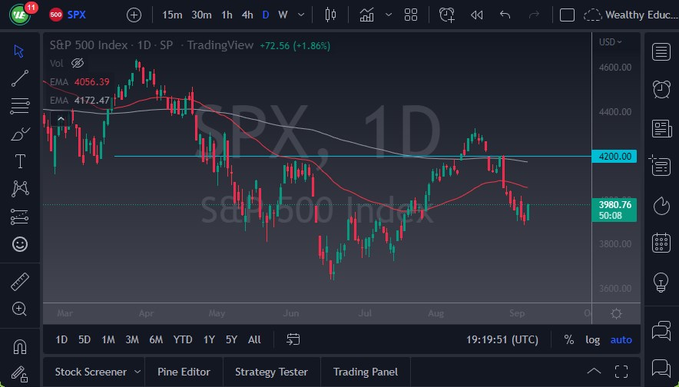The width and height of the screenshot is (679, 387).
Task: Open the Pine Editor tab
Action: [x=184, y=372]
